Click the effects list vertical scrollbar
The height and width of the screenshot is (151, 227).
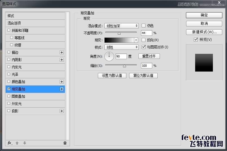point(67,76)
